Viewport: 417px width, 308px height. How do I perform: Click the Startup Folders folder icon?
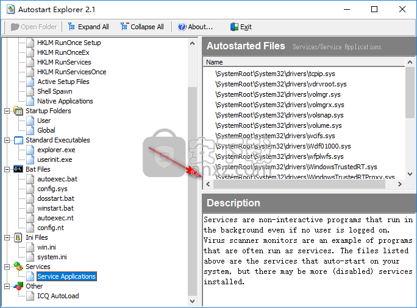18,111
